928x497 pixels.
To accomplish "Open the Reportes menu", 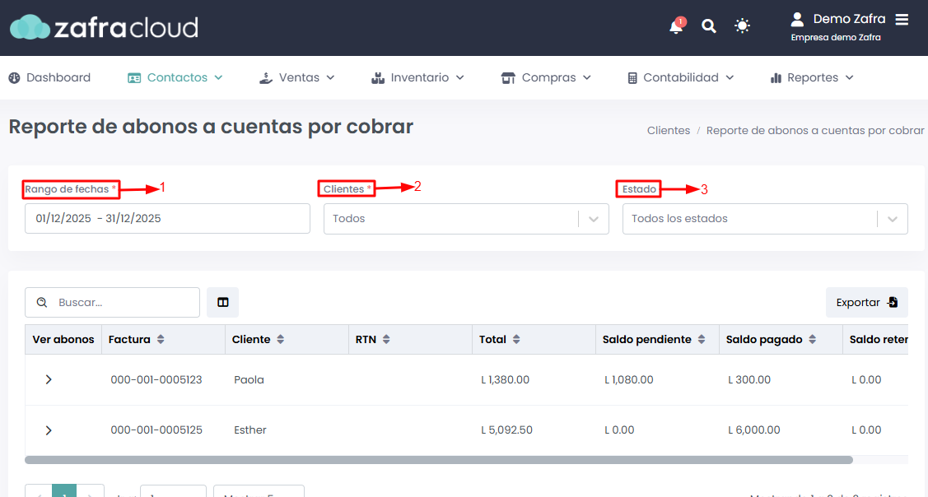I will [811, 77].
